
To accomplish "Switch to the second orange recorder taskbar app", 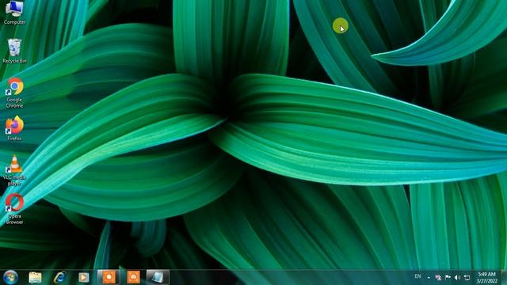I will pyautogui.click(x=133, y=277).
